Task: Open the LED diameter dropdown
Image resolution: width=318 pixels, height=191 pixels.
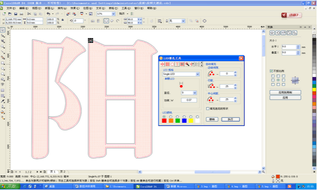Action: [194, 93]
